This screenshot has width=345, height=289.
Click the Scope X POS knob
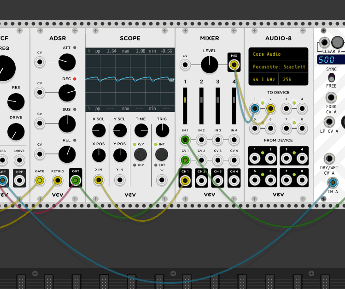tap(99, 155)
